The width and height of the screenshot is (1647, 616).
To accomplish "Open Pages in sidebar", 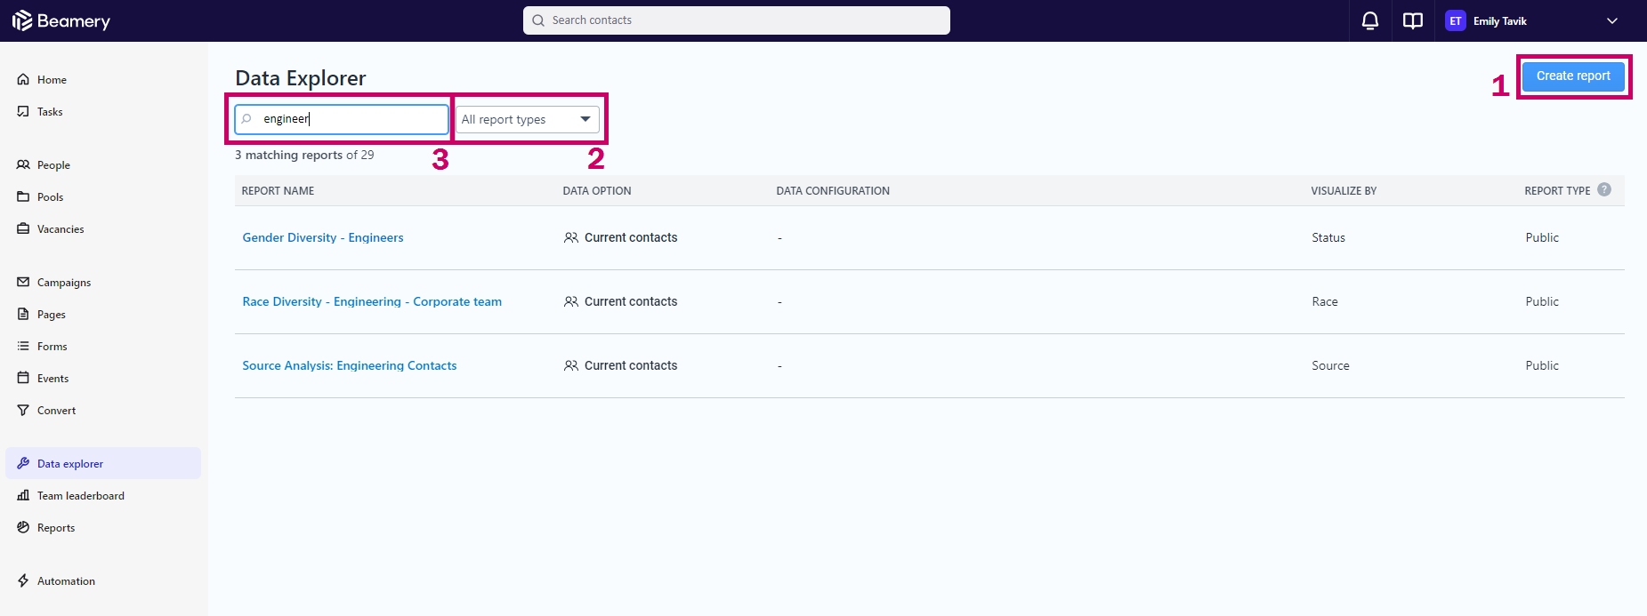I will (x=103, y=314).
